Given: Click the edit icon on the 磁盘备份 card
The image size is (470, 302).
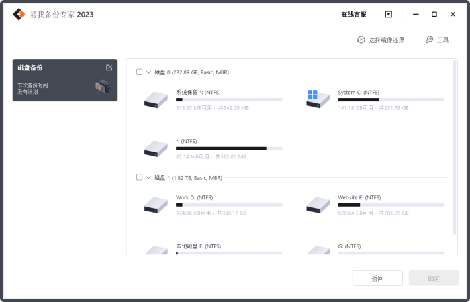Looking at the screenshot, I should coord(109,68).
